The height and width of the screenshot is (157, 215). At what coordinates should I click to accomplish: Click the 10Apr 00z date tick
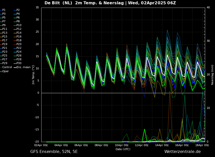click(122, 145)
